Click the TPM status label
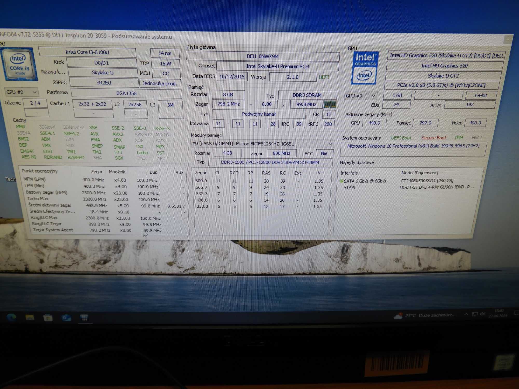 [x=459, y=138]
